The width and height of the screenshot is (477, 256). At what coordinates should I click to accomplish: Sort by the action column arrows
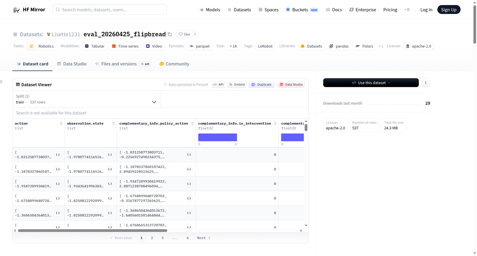tap(61, 123)
